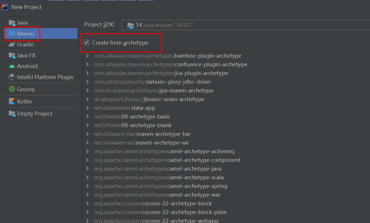Select confluence-plugin-archetype text
This screenshot has width=370, height=223.
(170, 65)
